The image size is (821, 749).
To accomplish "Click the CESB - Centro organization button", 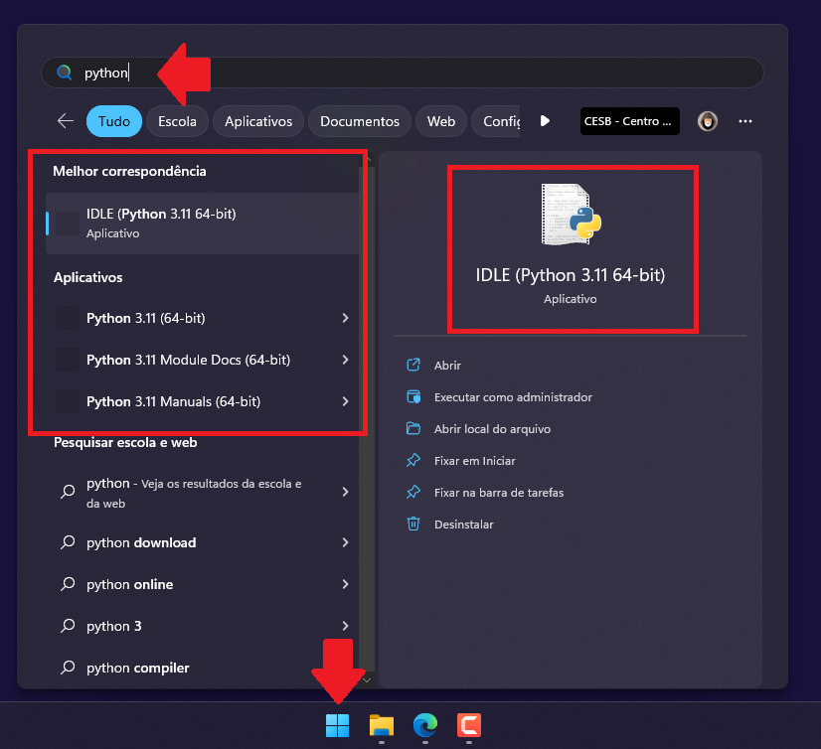I will click(x=630, y=121).
